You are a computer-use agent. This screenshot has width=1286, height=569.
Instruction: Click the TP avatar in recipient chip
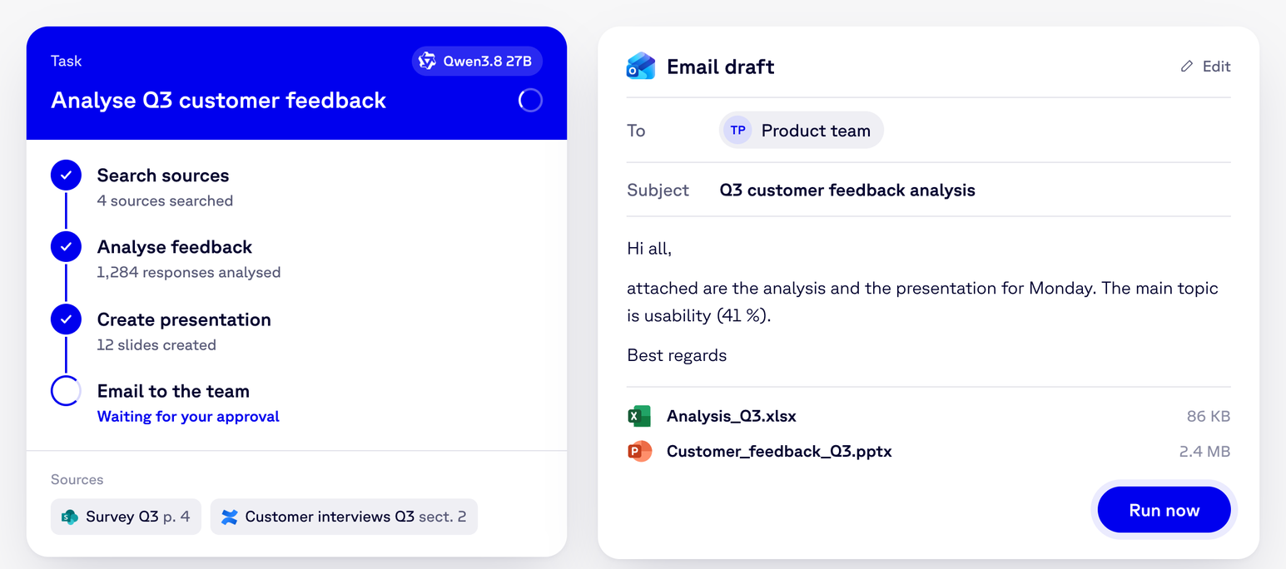pos(737,131)
